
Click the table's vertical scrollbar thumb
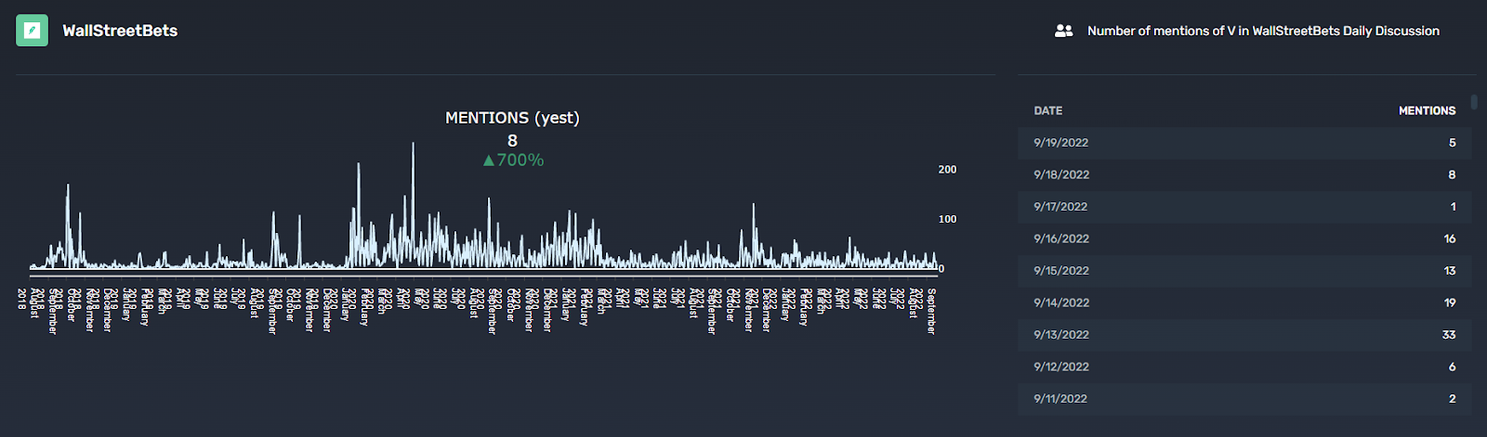pos(1474,101)
